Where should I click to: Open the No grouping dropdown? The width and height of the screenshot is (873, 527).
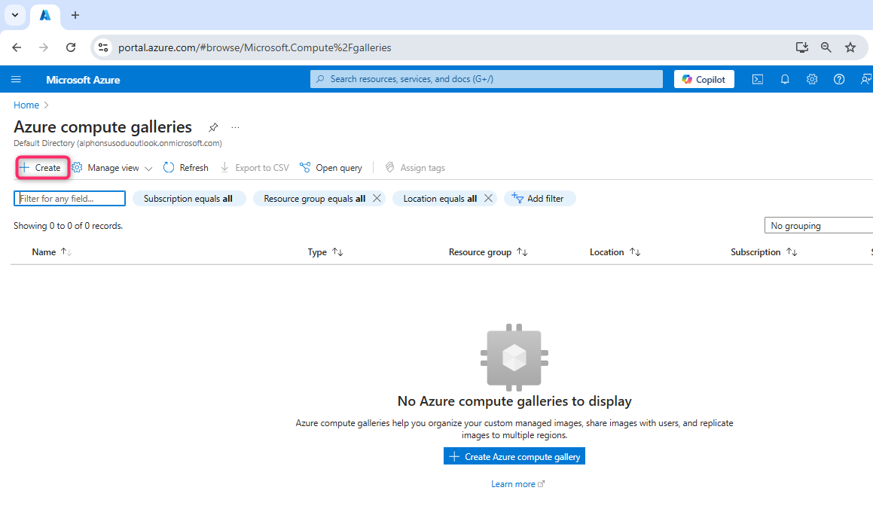point(819,225)
